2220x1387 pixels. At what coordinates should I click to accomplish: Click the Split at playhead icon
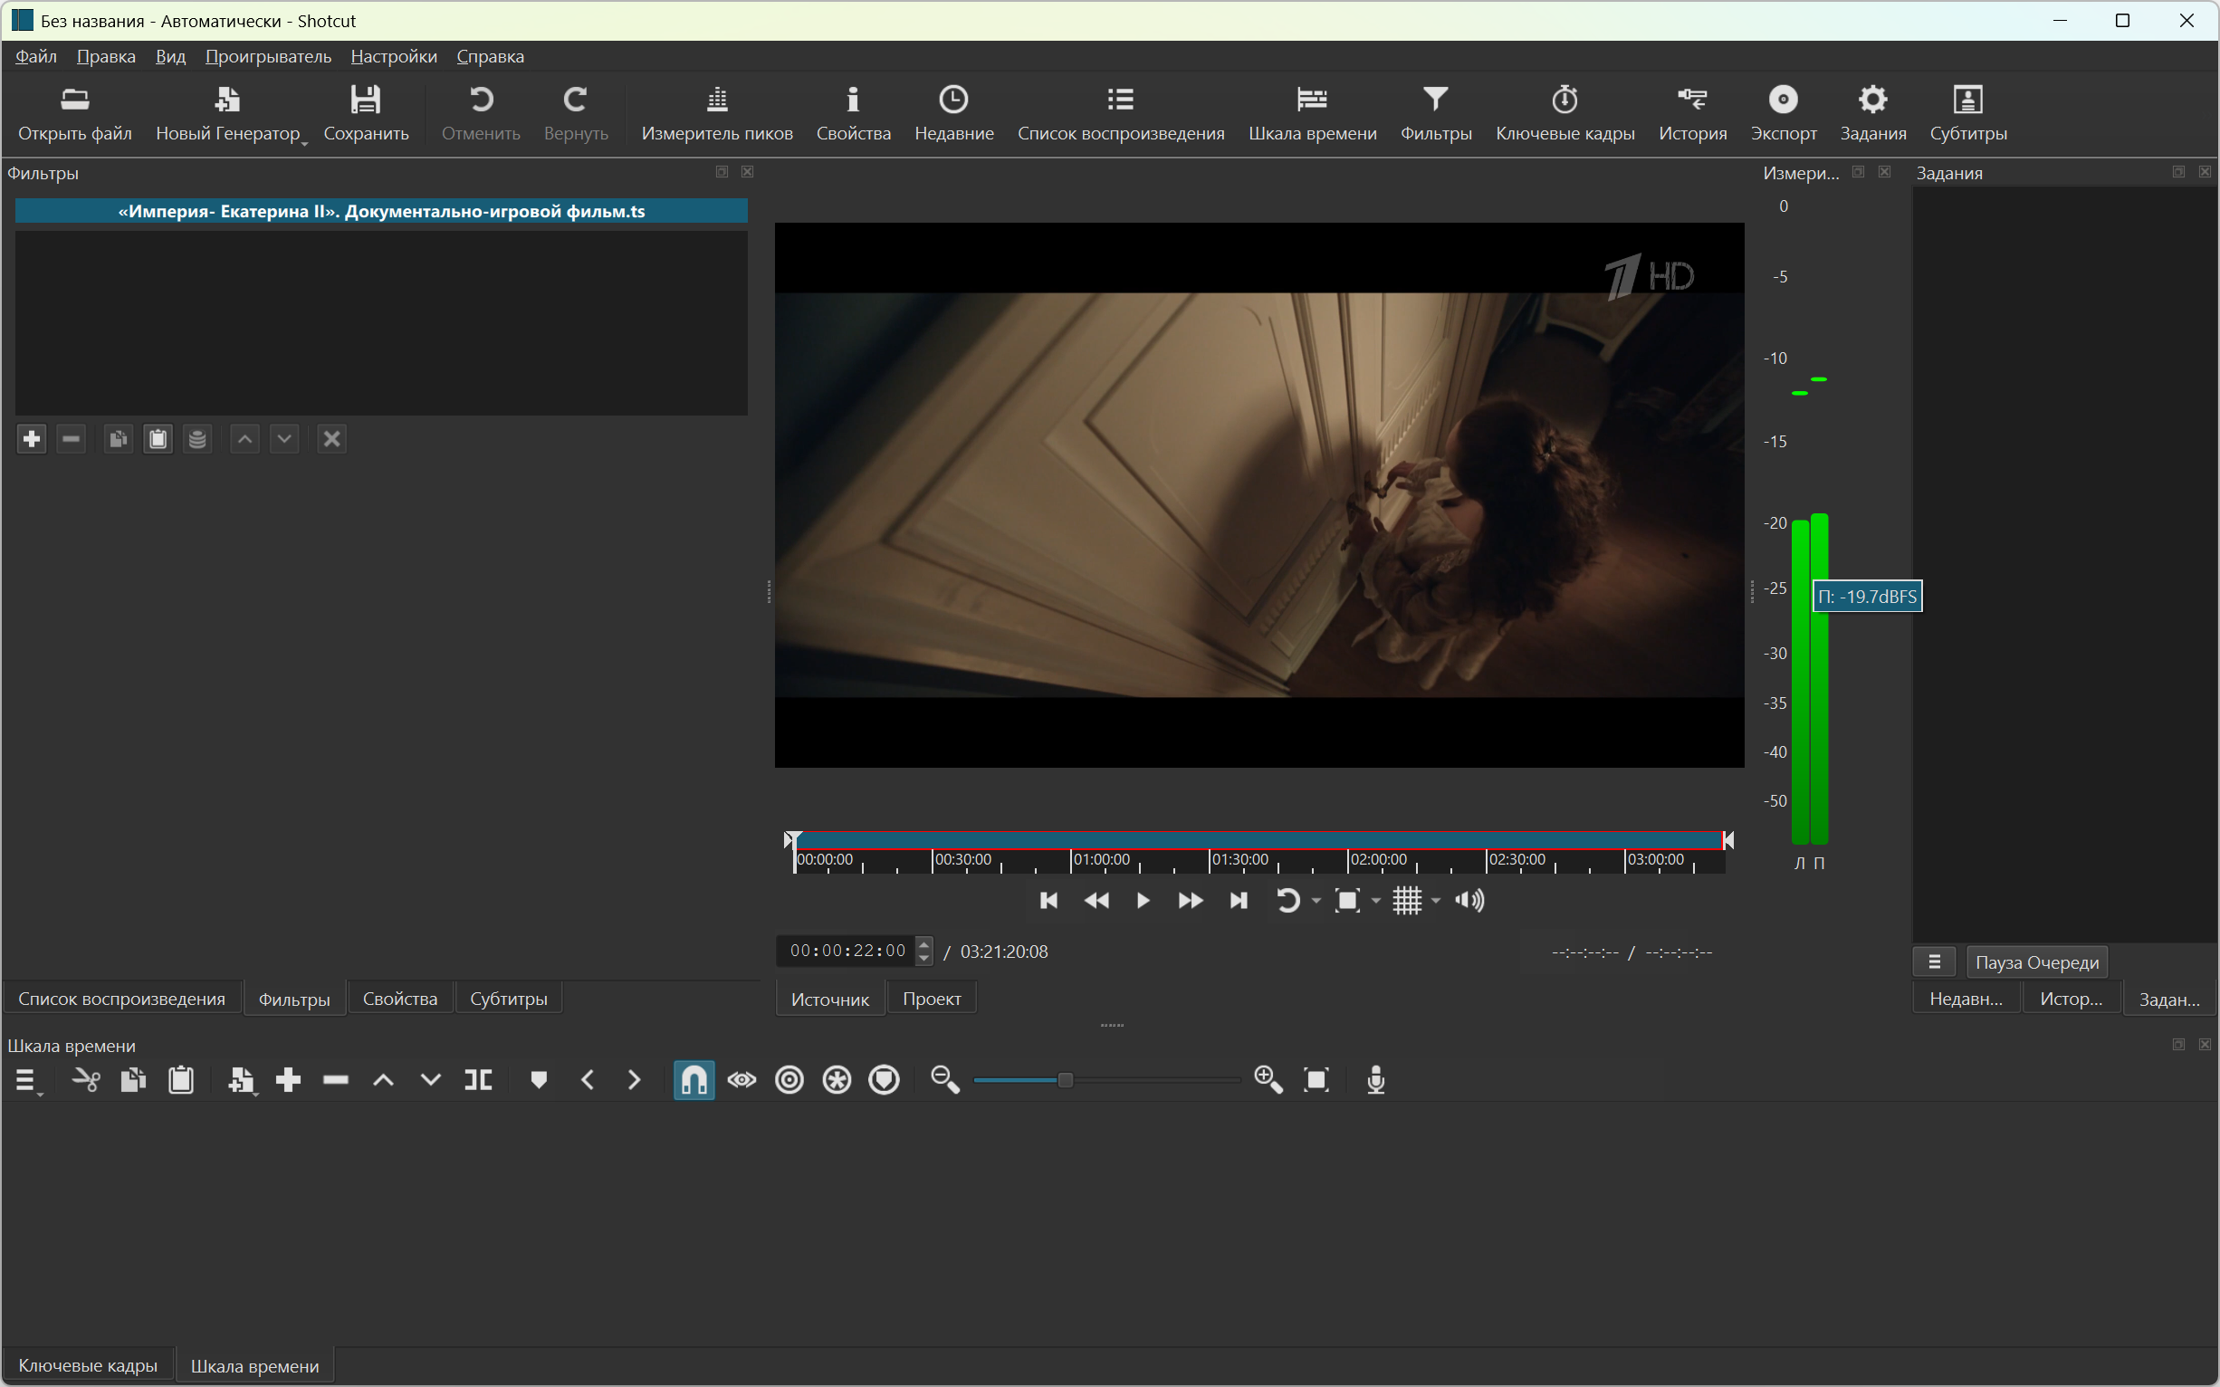[478, 1080]
